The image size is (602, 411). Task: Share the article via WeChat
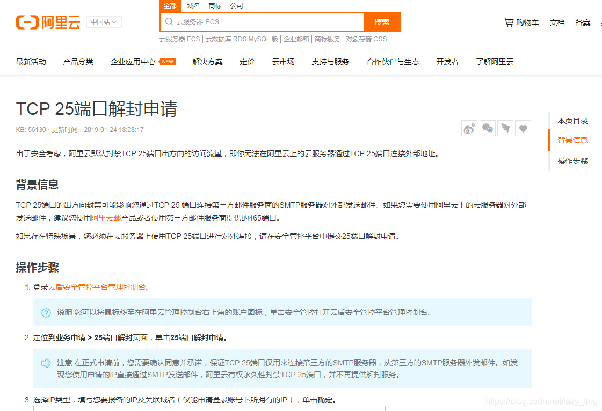(488, 128)
